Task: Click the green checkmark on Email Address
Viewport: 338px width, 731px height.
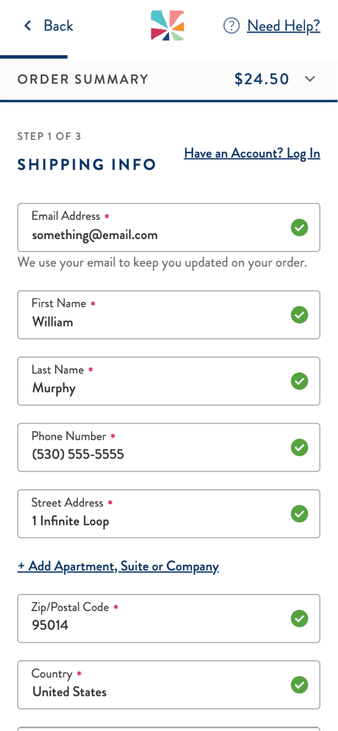Action: 300,227
